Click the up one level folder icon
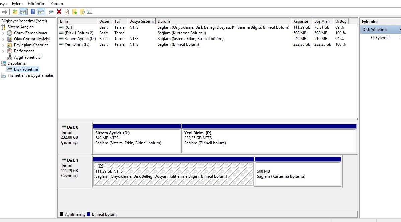 [x=15, y=12]
